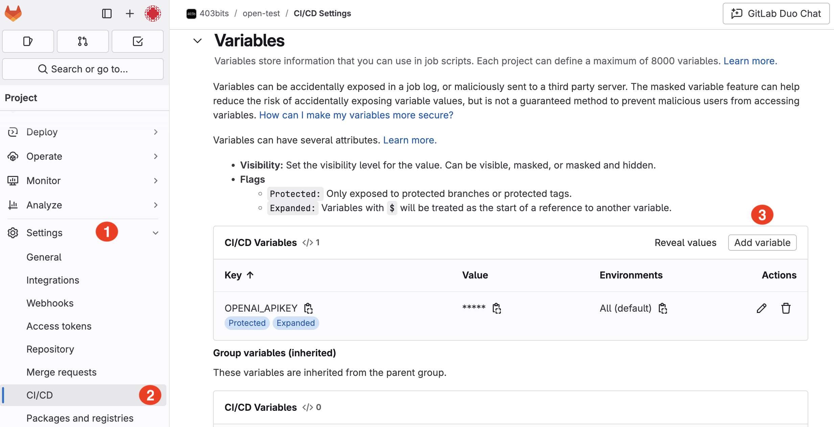Screen dimensions: 834x427
Task: Open Learn more link about 8000 variables
Action: pos(750,61)
